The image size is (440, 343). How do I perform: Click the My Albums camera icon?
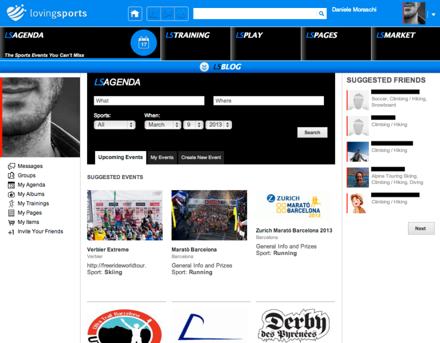click(11, 194)
